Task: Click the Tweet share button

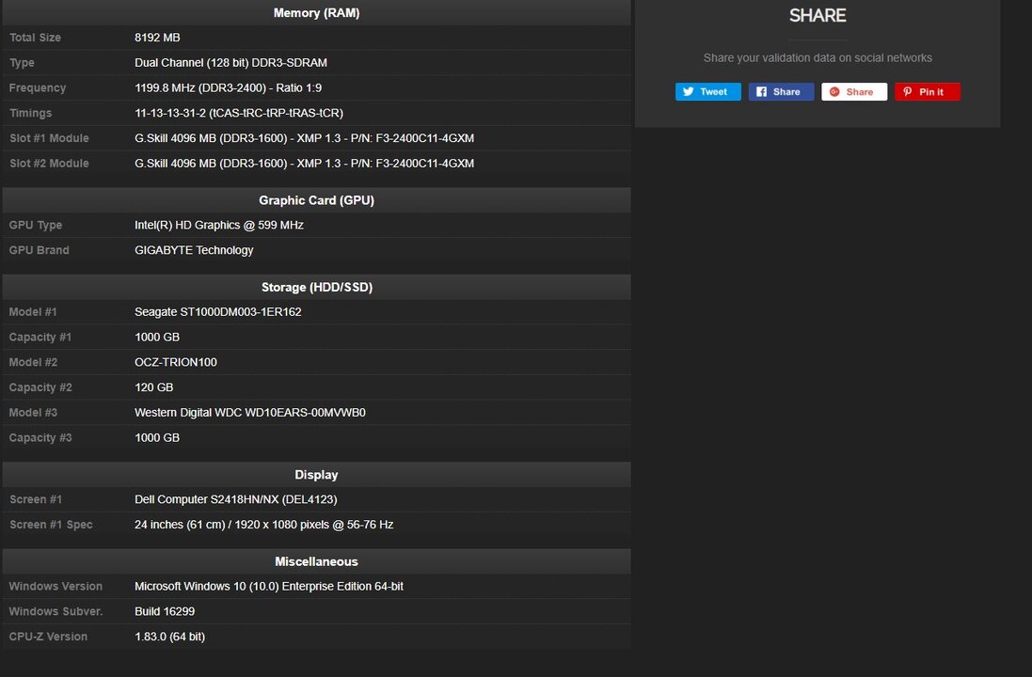Action: [707, 91]
